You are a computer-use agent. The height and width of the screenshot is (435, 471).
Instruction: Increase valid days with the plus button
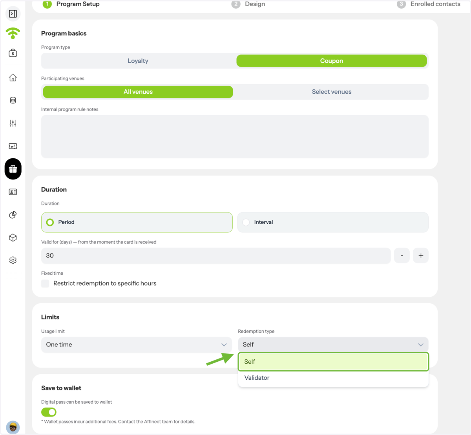421,256
